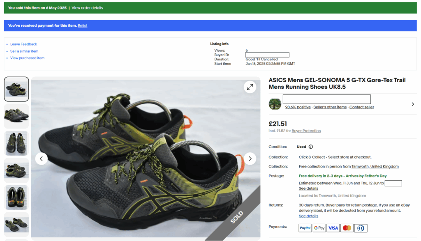Click the seller avatar tree image
Screen dimensions: 421x241
click(275, 104)
